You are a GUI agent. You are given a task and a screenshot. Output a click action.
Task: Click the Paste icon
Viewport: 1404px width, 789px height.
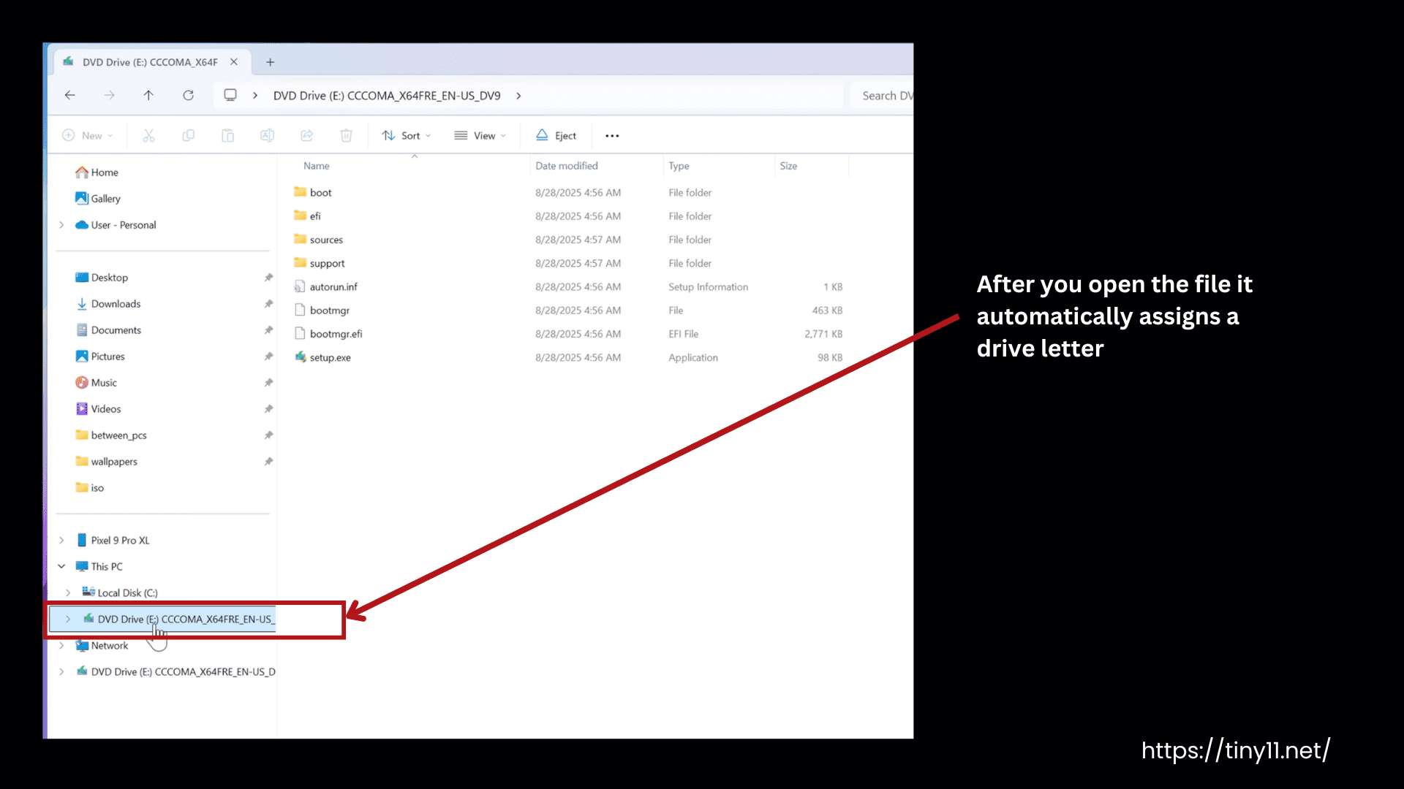(x=227, y=135)
